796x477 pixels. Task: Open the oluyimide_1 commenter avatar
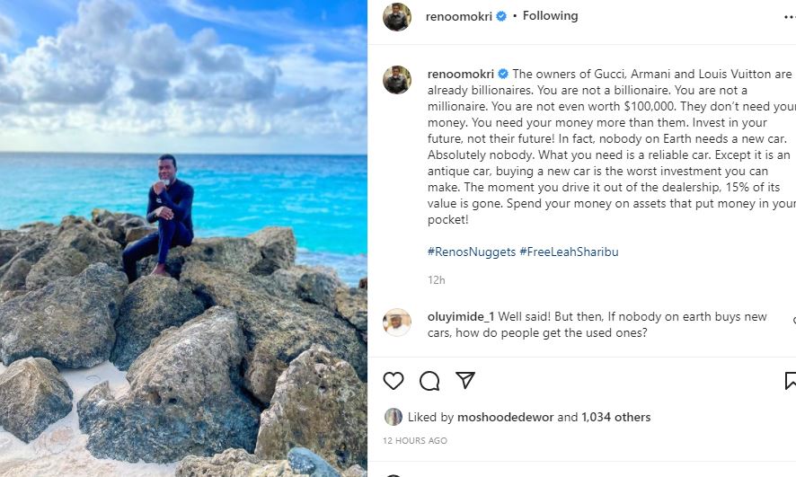(397, 322)
